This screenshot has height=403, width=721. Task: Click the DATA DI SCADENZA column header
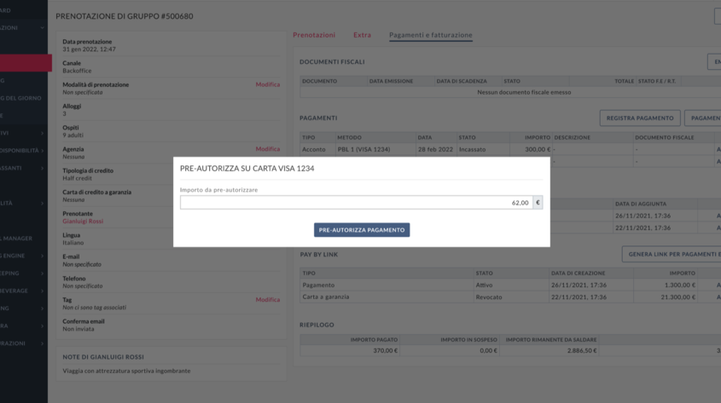point(462,81)
